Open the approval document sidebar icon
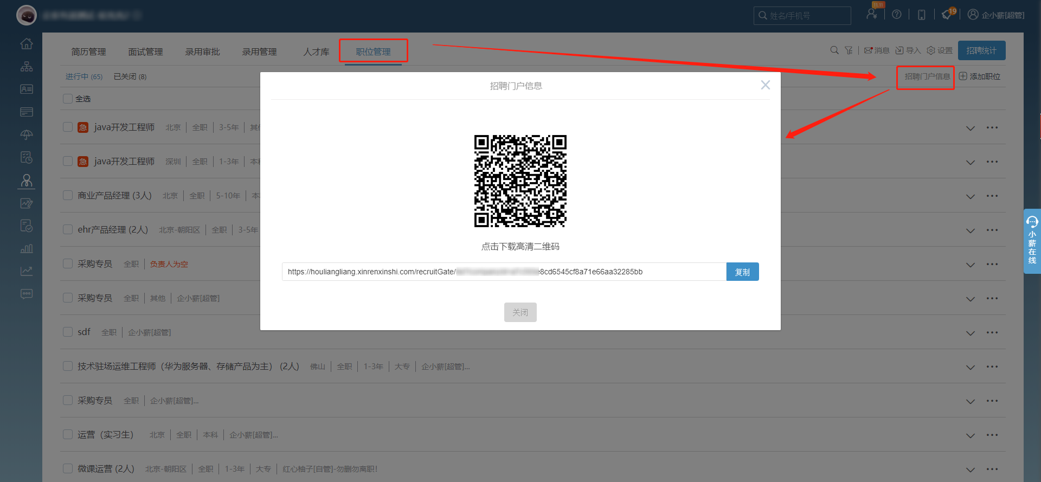The height and width of the screenshot is (482, 1041). 26,226
